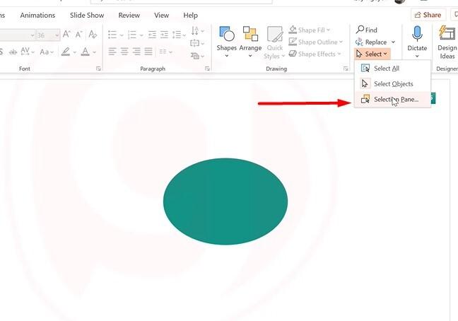Click the Share button
The image size is (458, 321).
[428, 15]
